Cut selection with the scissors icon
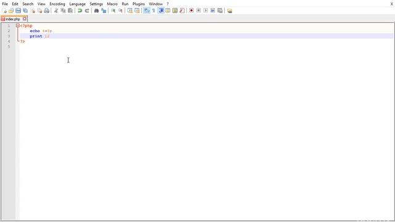This screenshot has height=222, width=395. [56, 10]
